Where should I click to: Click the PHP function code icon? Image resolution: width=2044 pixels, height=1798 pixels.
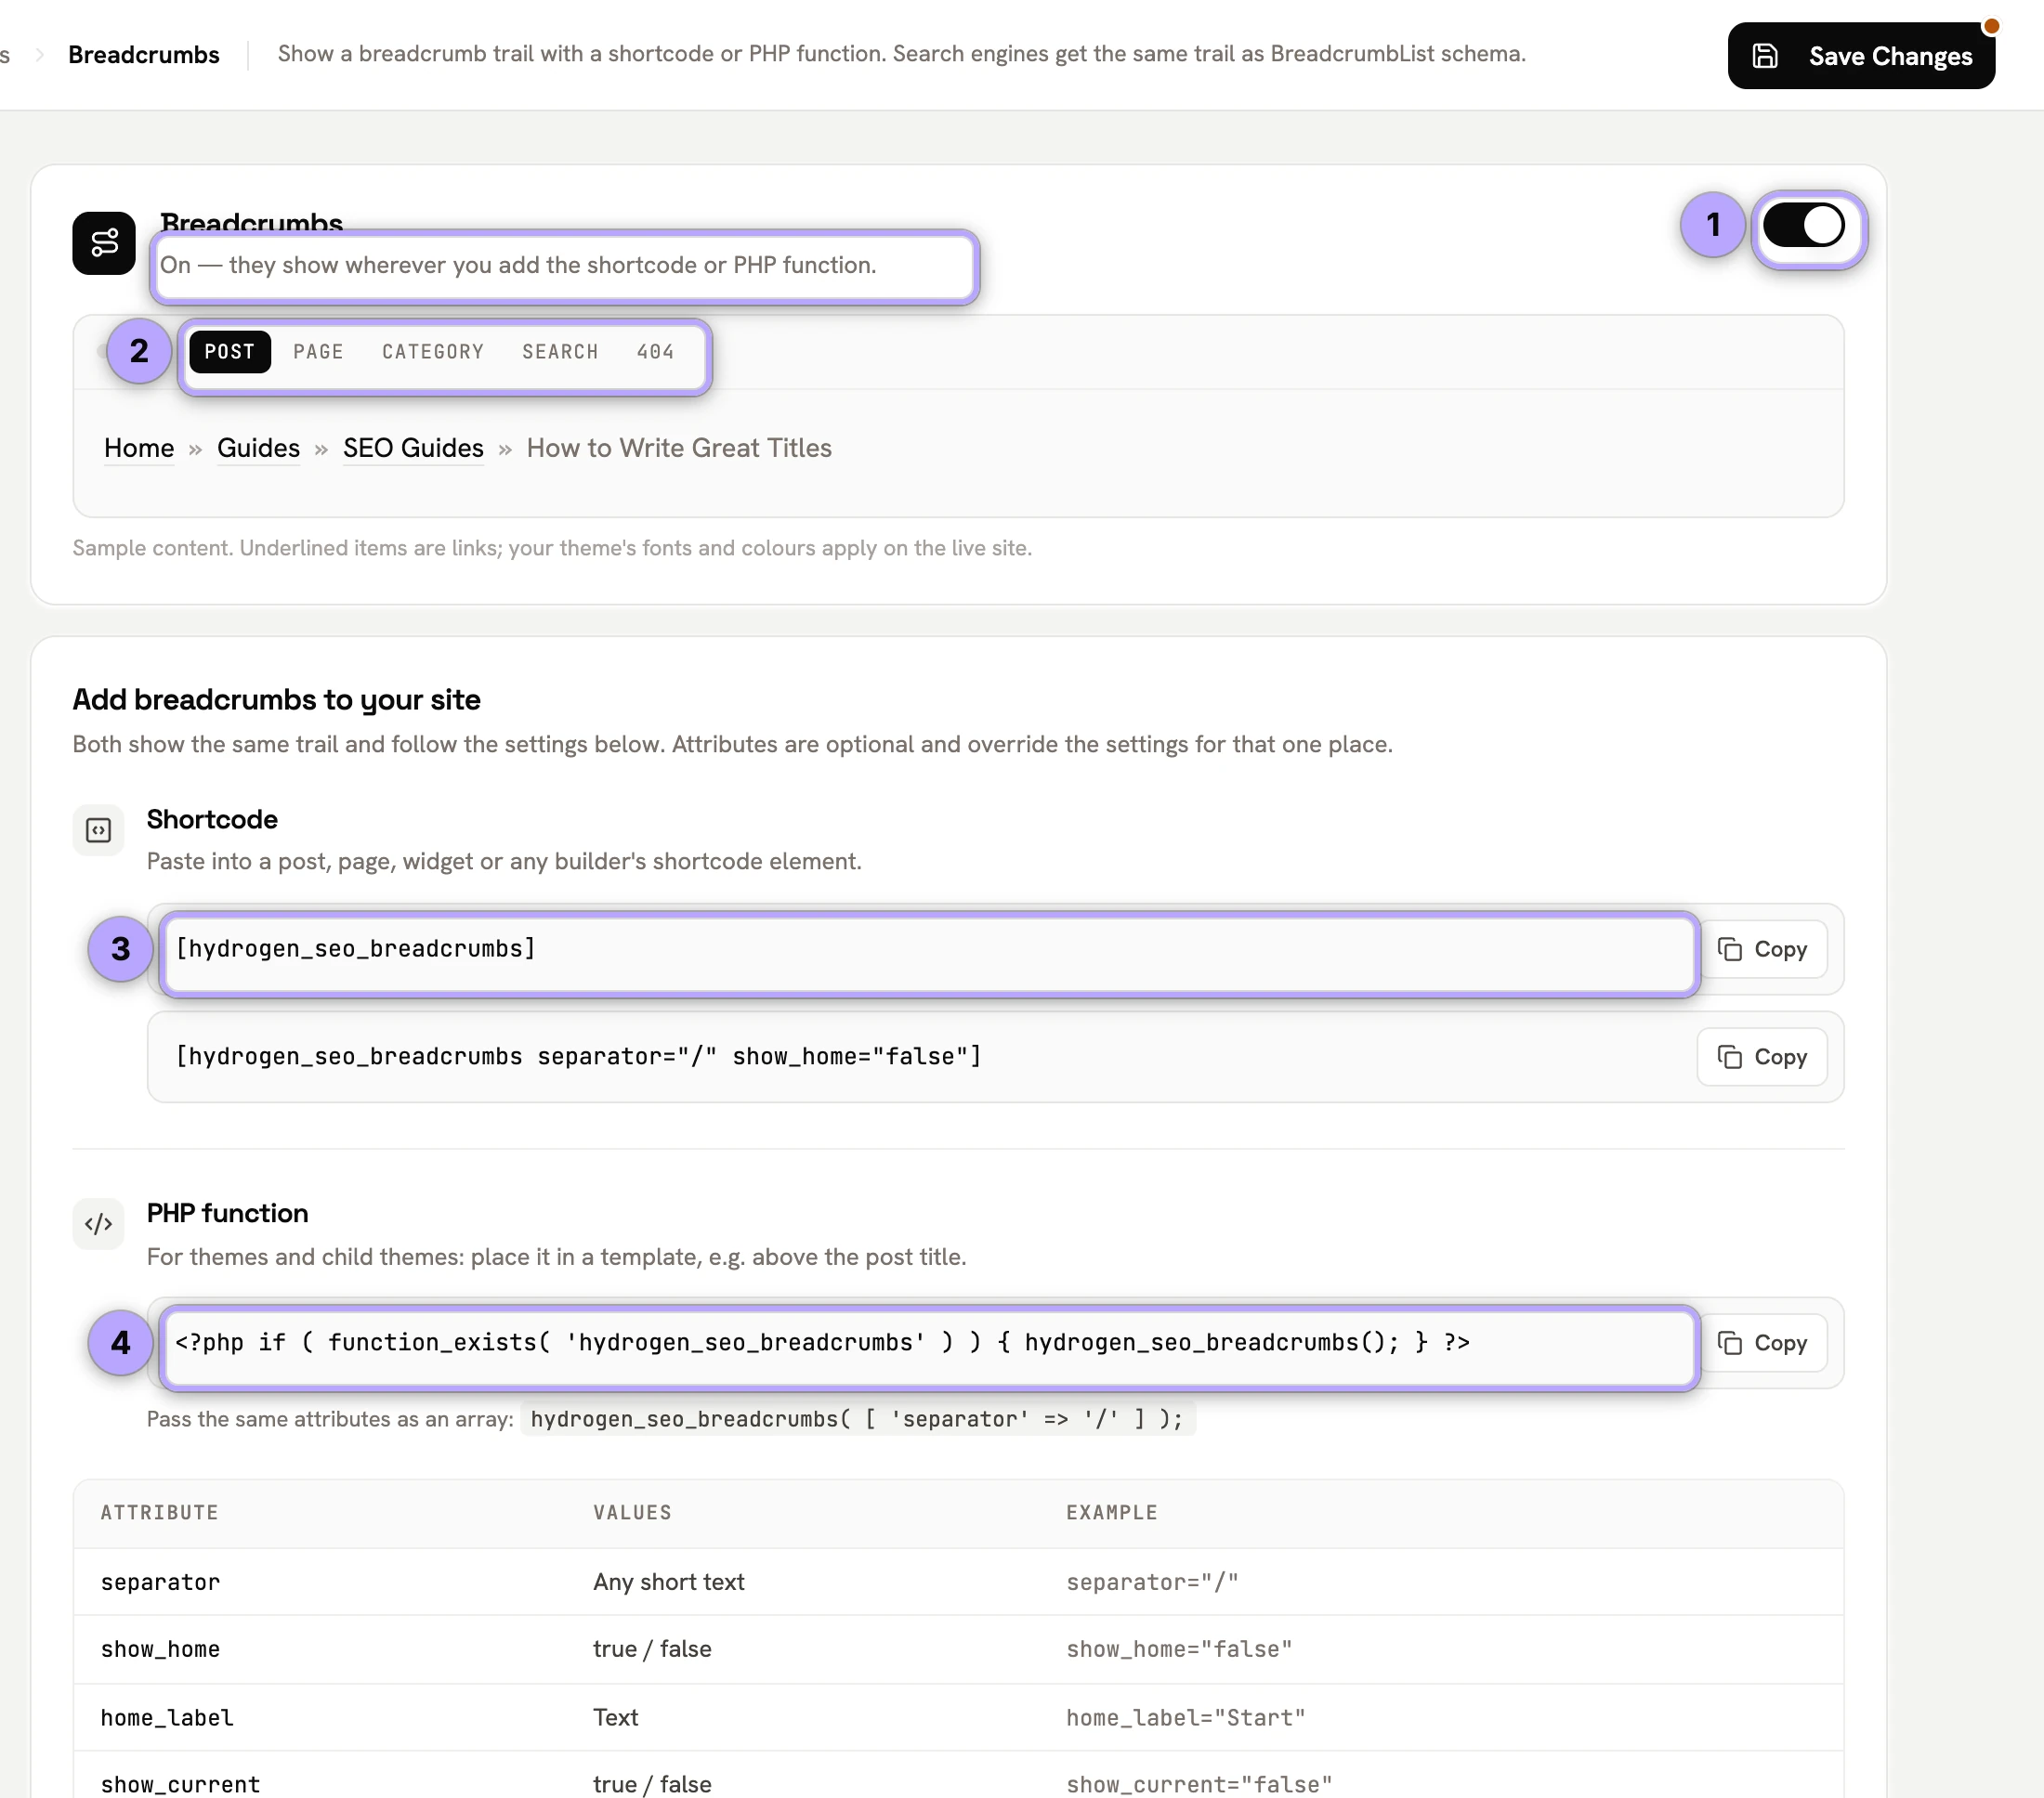point(98,1224)
